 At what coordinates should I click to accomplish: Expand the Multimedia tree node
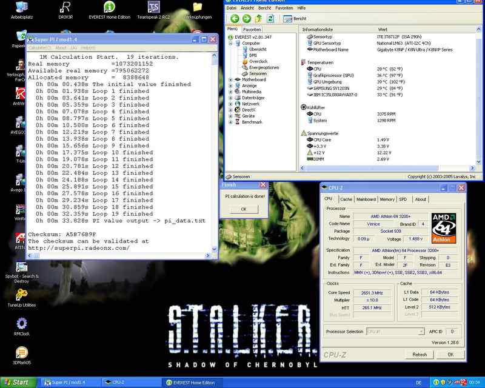230,92
